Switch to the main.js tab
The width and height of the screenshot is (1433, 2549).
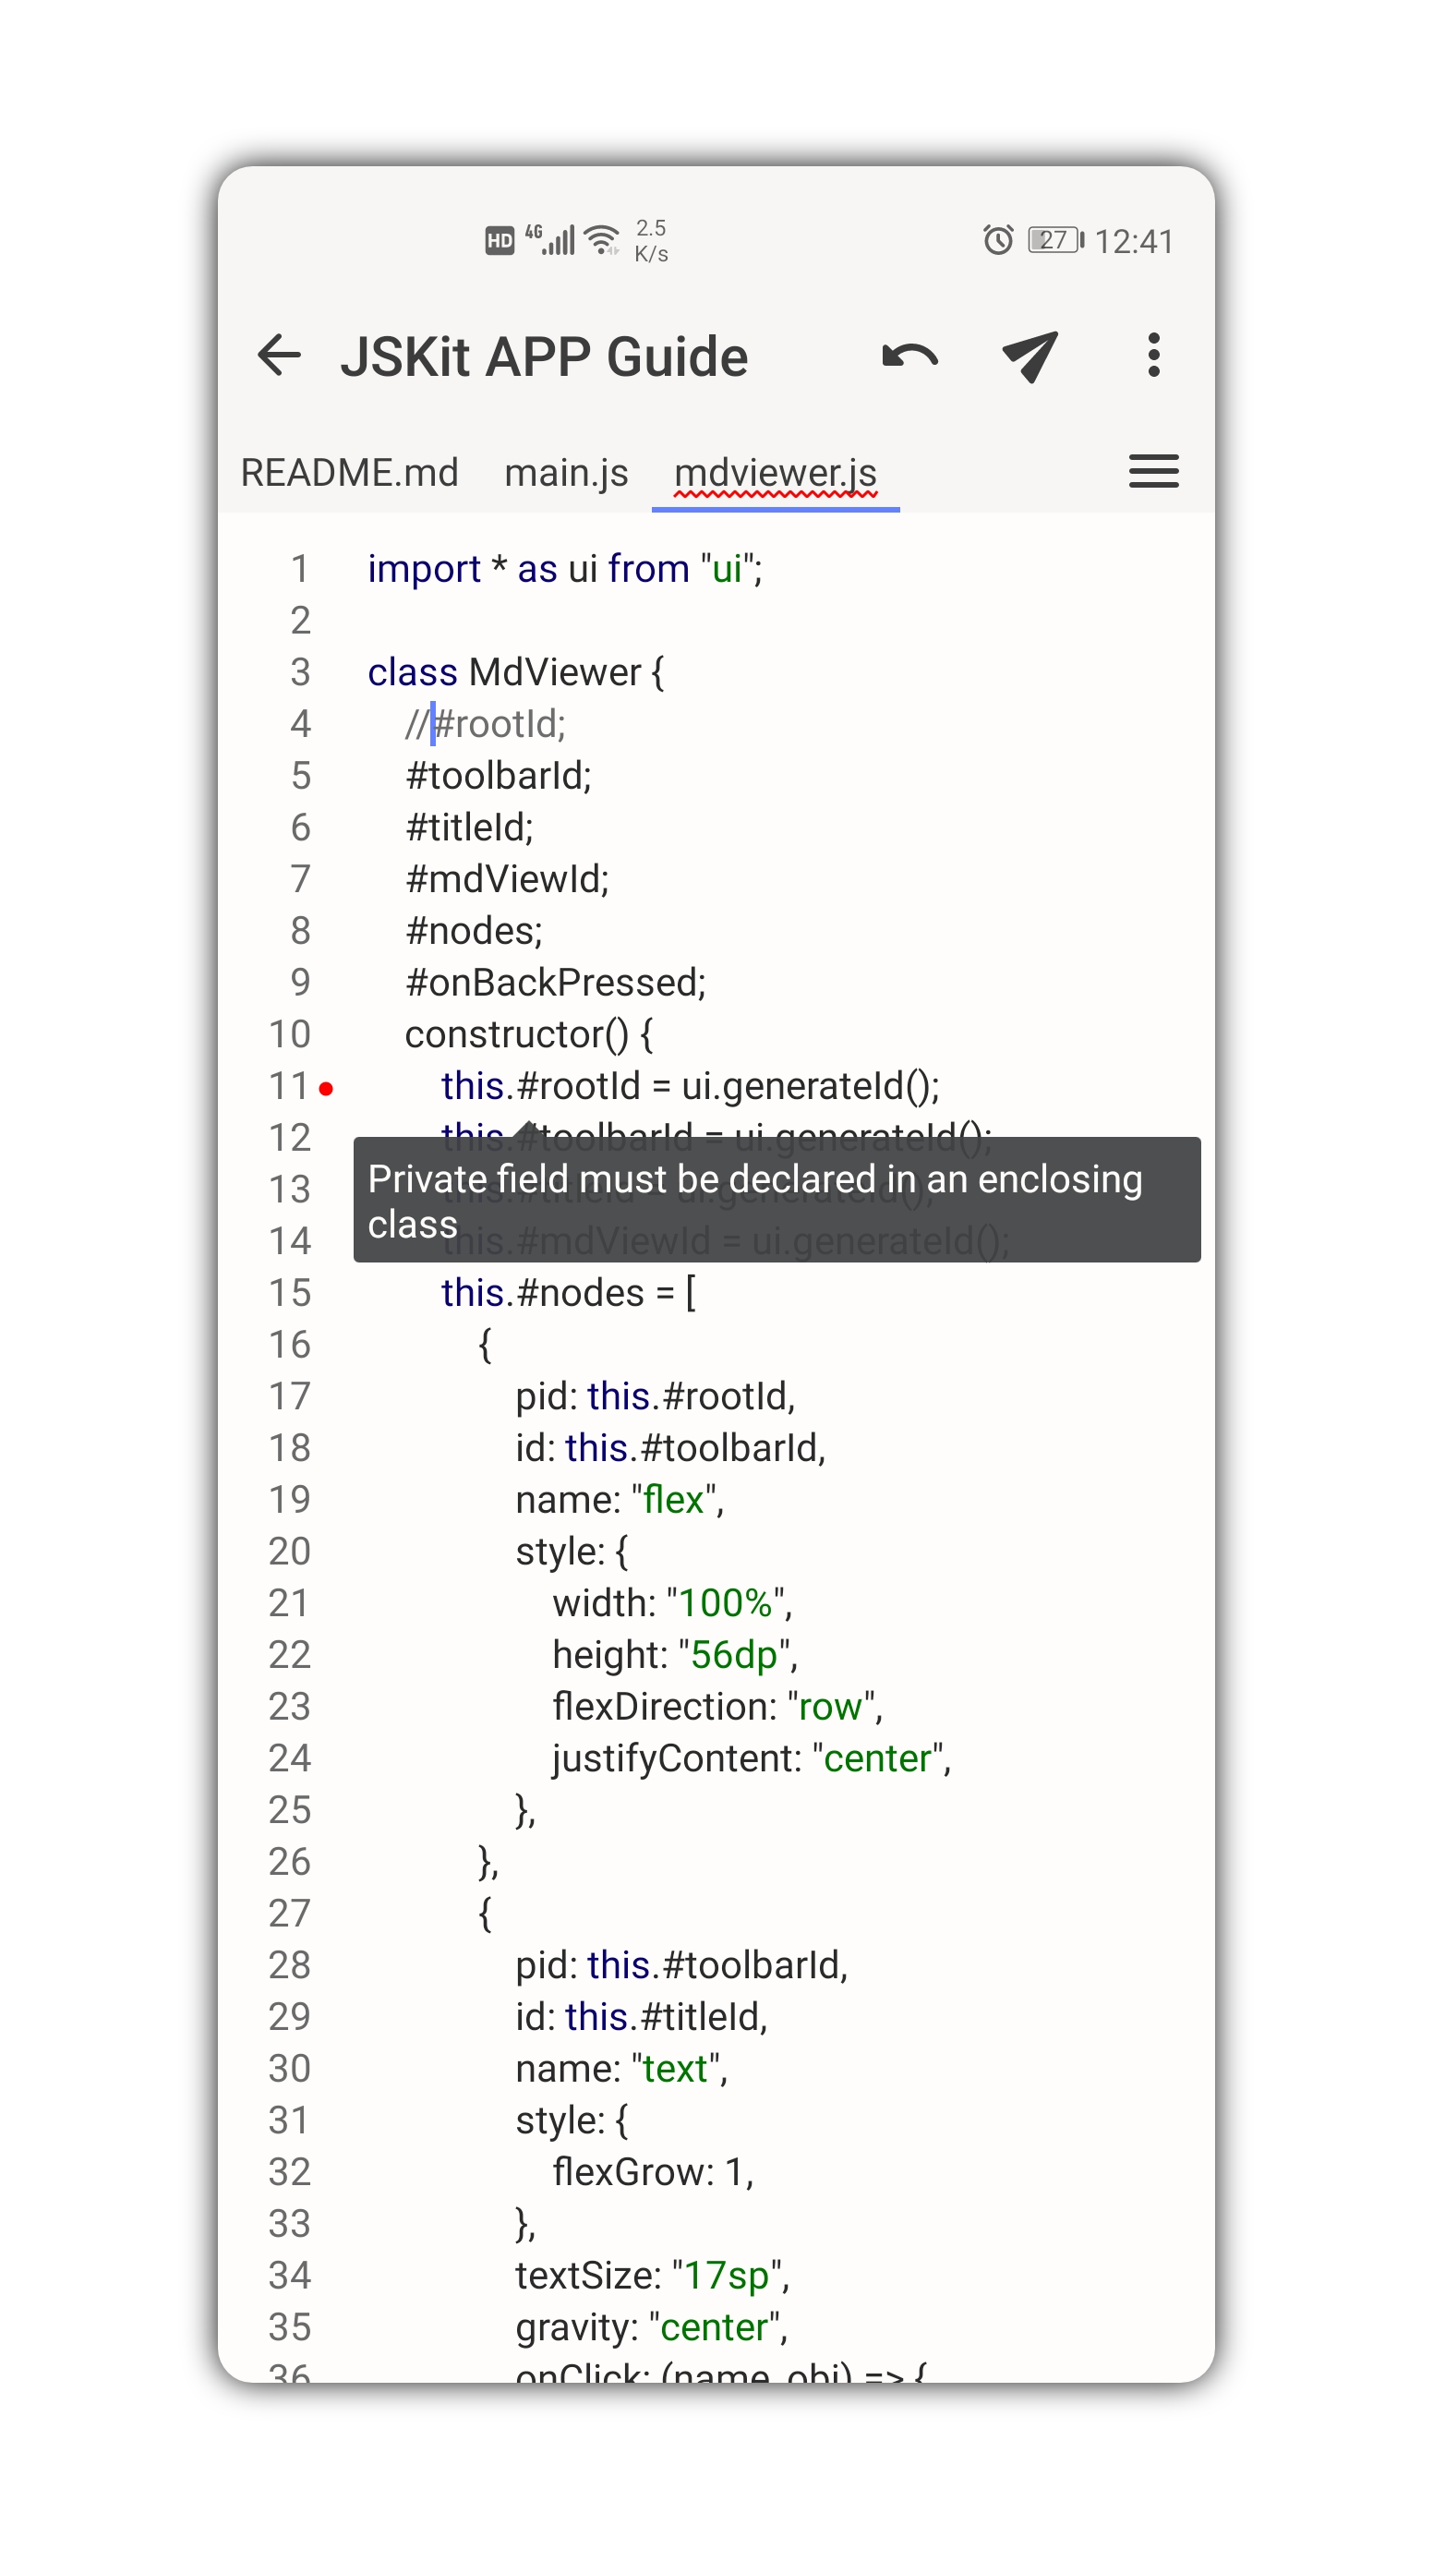(x=566, y=473)
